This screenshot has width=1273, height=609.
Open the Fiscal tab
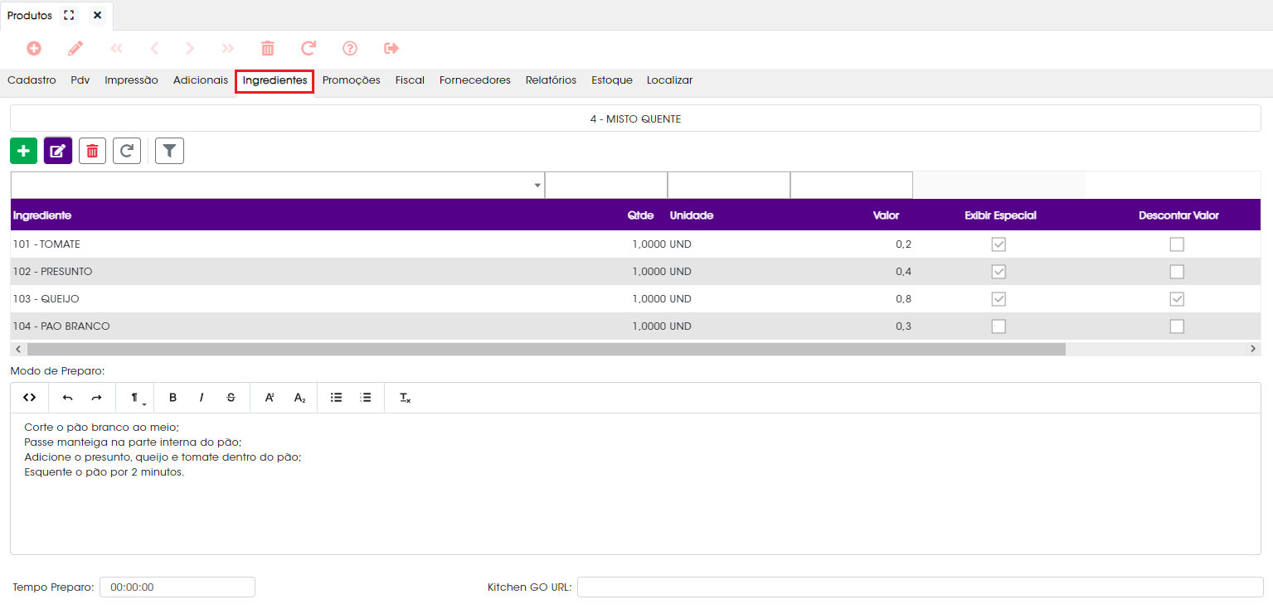410,80
